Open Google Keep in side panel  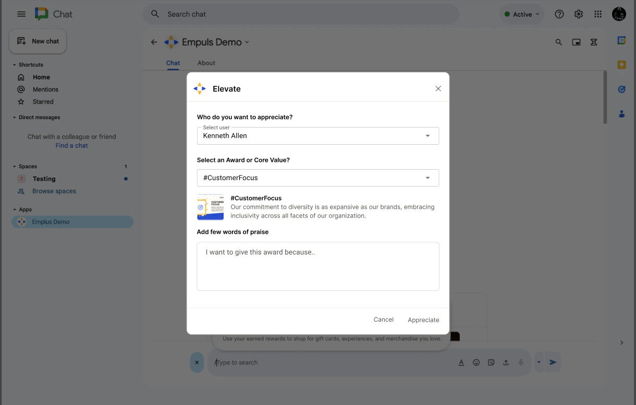pos(621,65)
